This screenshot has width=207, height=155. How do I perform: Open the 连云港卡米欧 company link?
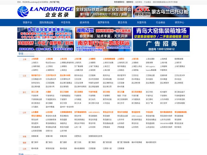pyautogui.click(x=65, y=75)
